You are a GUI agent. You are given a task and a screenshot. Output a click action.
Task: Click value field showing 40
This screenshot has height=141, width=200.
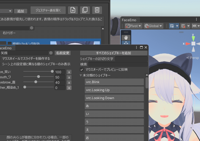(60, 83)
